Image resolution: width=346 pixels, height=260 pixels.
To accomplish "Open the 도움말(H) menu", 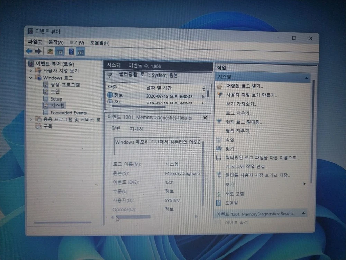I will click(100, 43).
